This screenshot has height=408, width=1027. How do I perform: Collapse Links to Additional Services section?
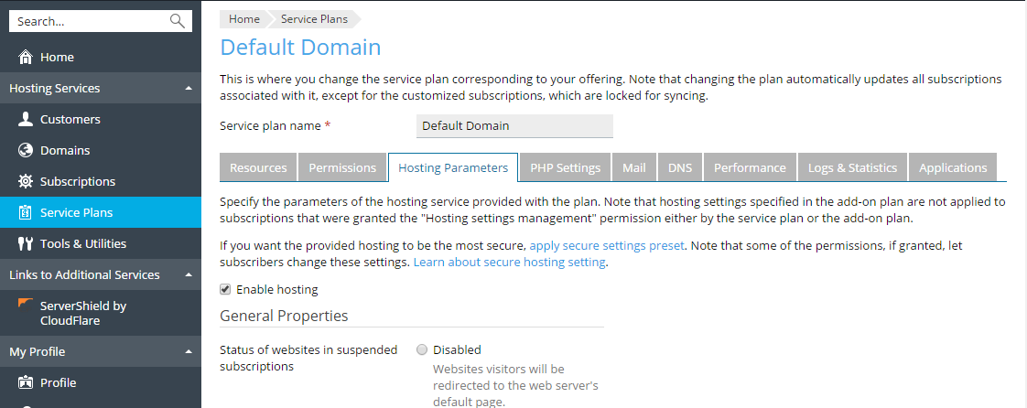tap(188, 275)
